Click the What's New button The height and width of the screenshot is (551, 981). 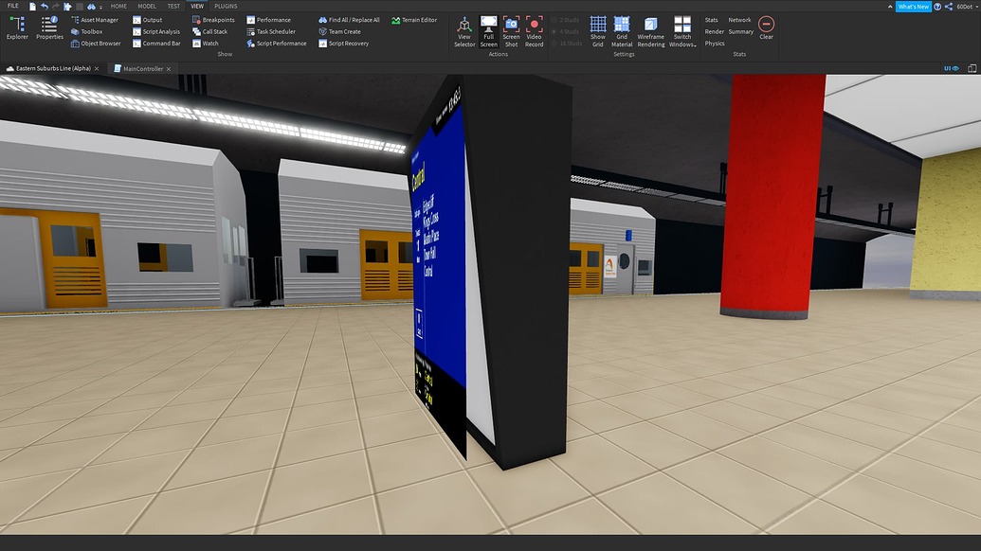[x=913, y=5]
